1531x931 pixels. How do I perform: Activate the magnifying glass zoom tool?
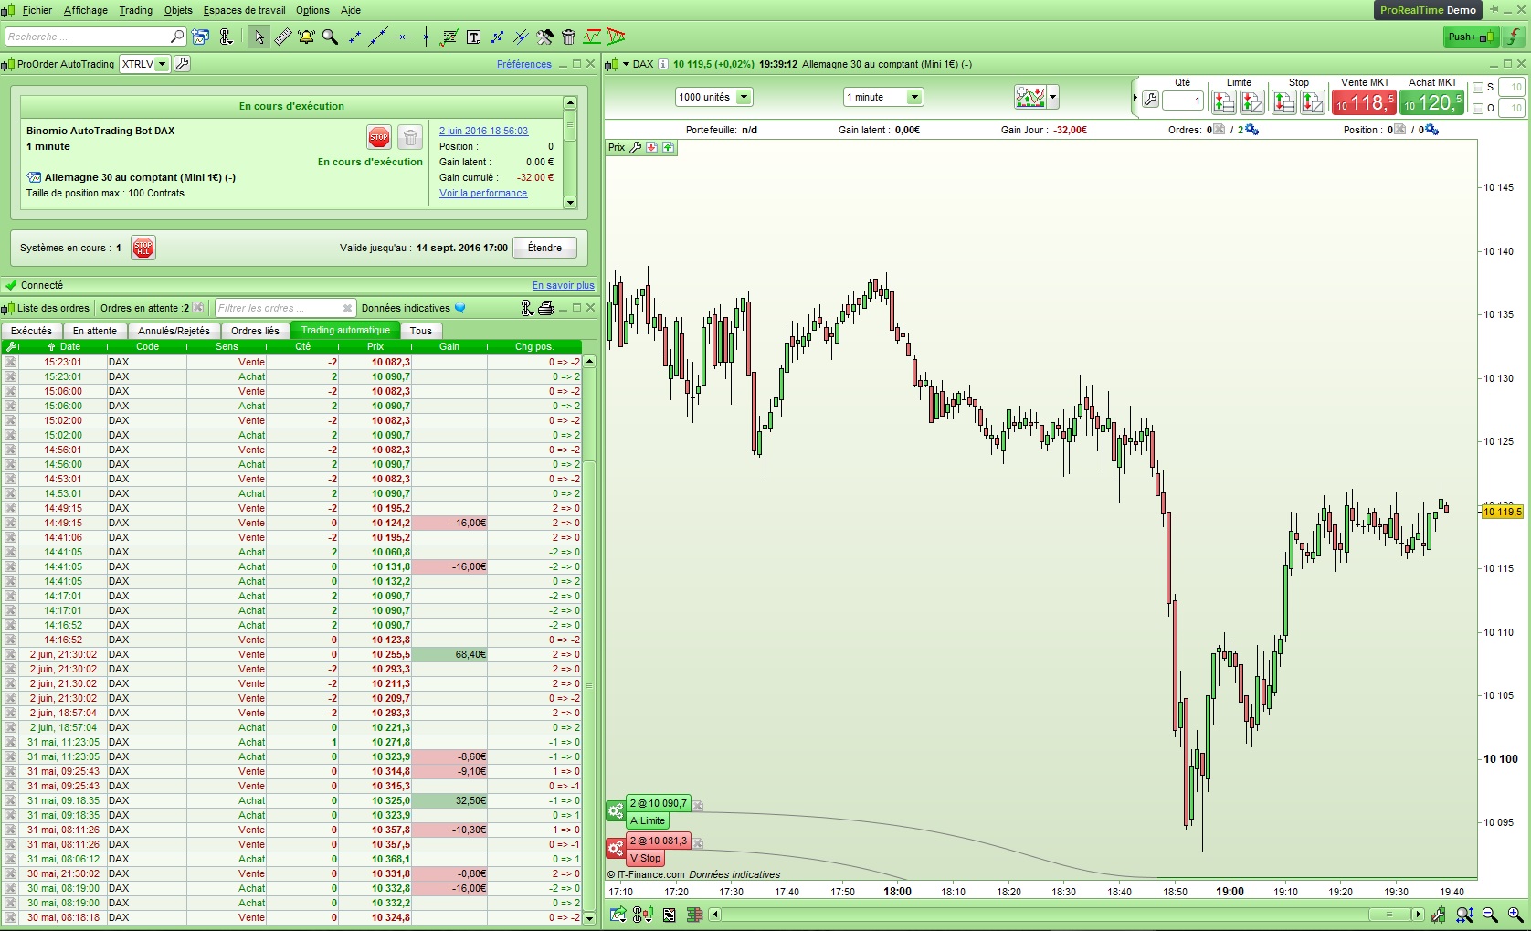point(330,37)
